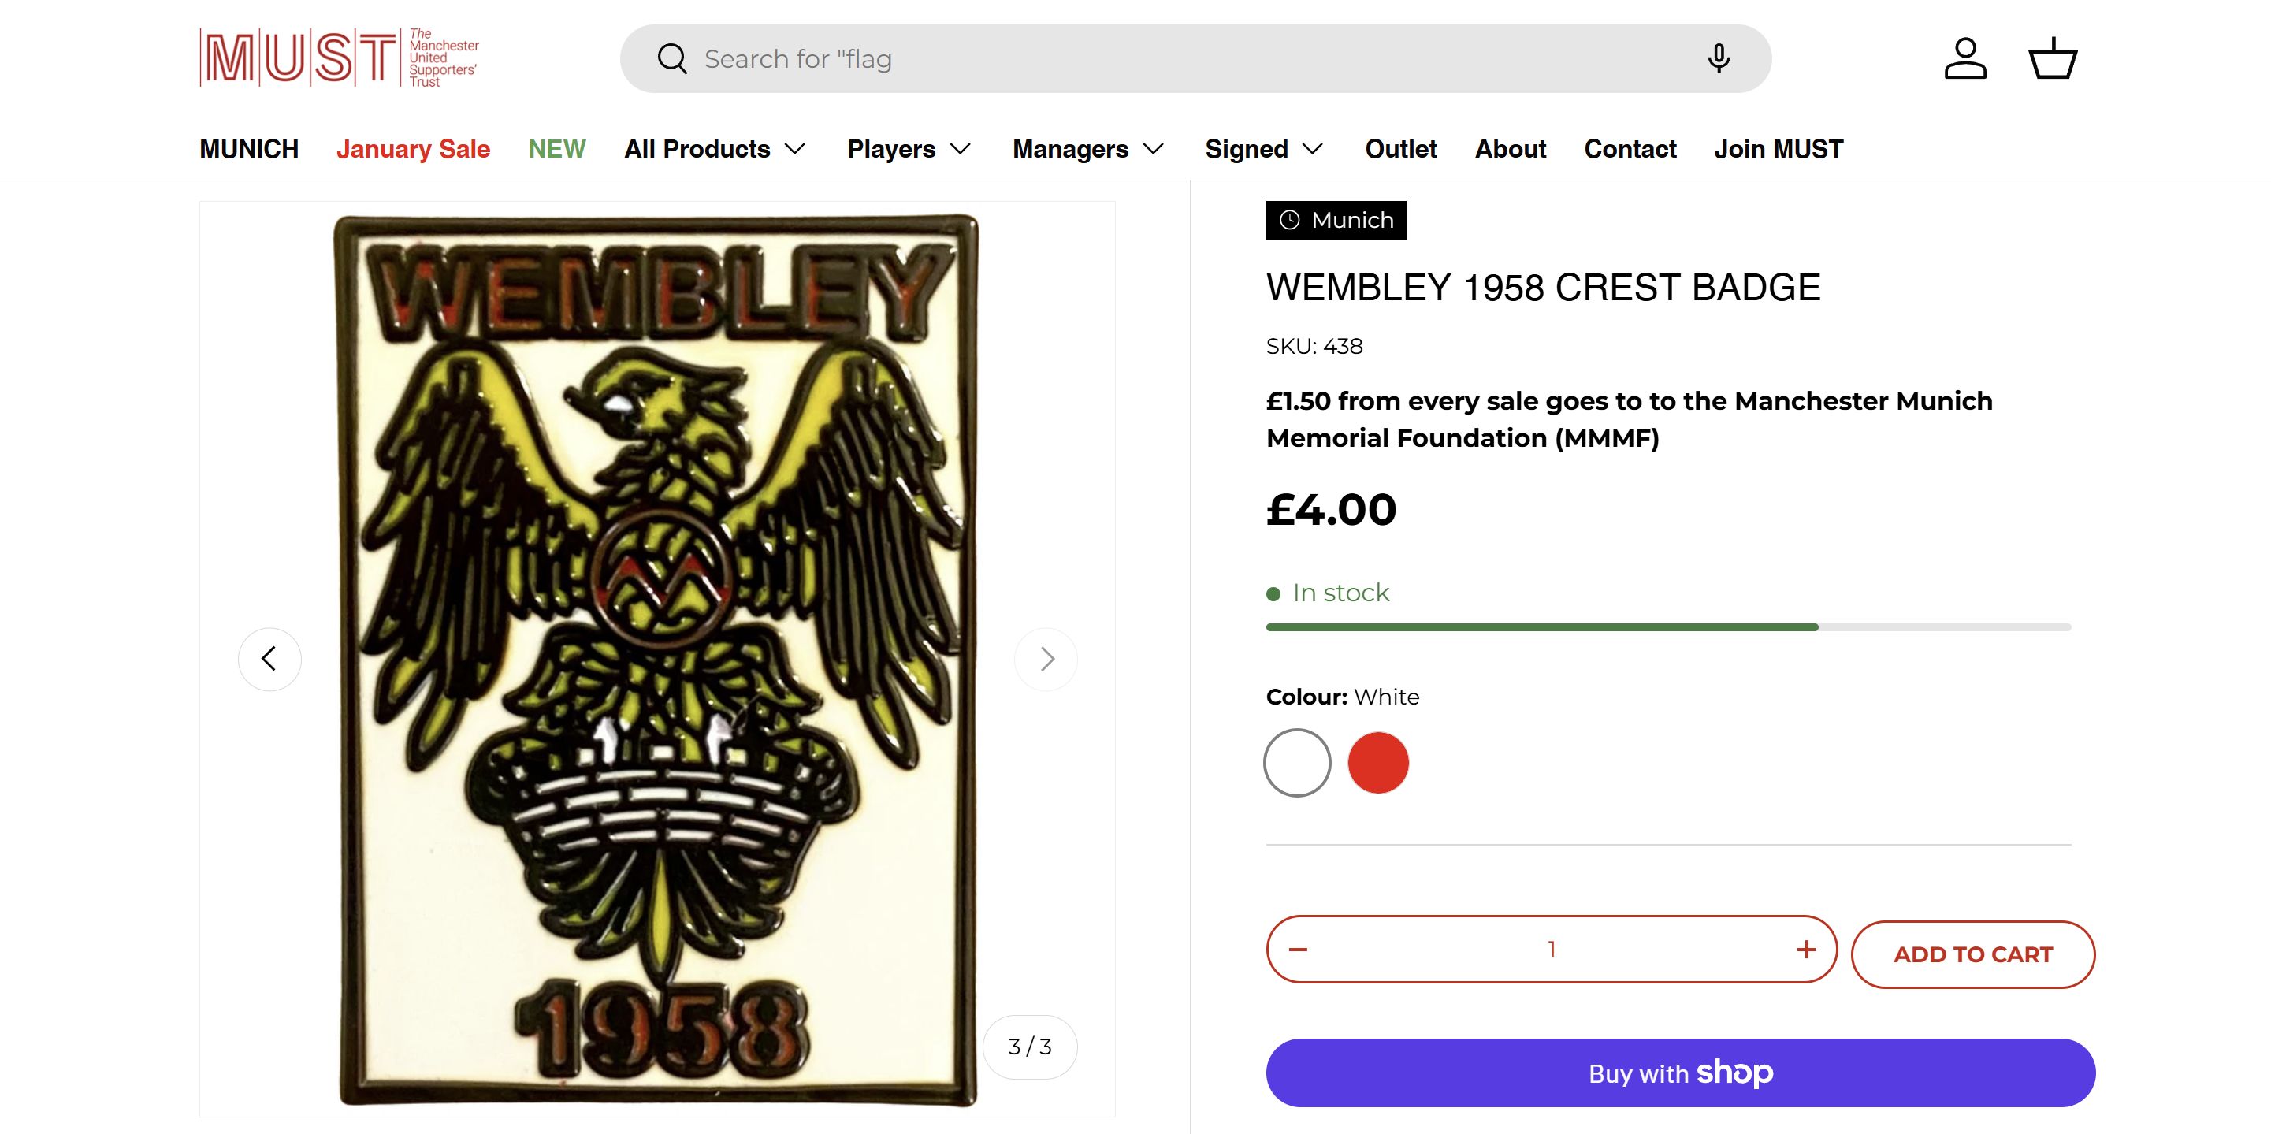Open the January Sale menu item
2271x1134 pixels.
coord(413,149)
